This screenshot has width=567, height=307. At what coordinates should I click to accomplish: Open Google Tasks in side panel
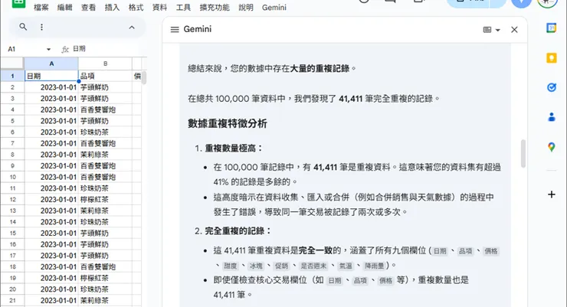(552, 87)
